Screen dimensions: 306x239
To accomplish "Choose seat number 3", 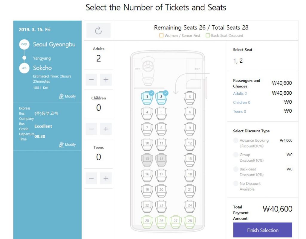I will [190, 98].
